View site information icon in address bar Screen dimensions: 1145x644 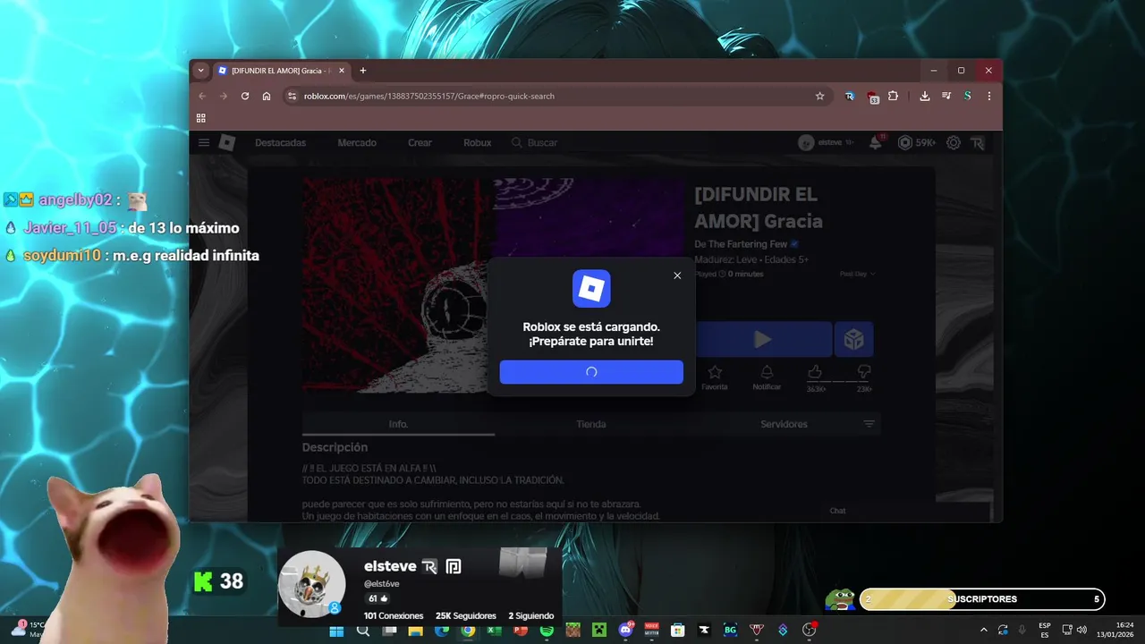(x=292, y=96)
